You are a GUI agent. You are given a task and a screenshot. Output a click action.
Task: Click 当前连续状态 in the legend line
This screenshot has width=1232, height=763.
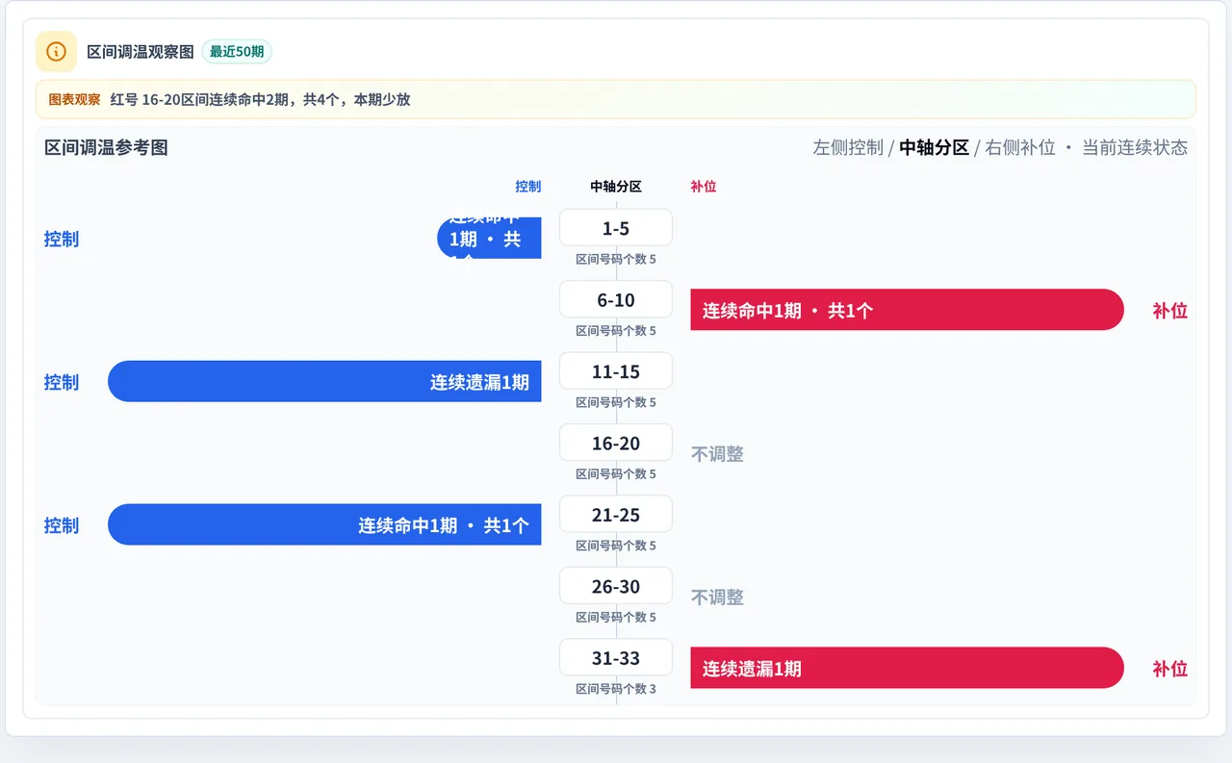click(x=1135, y=147)
